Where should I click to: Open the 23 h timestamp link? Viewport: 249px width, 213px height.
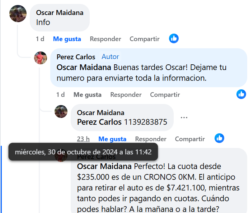[x=83, y=139]
